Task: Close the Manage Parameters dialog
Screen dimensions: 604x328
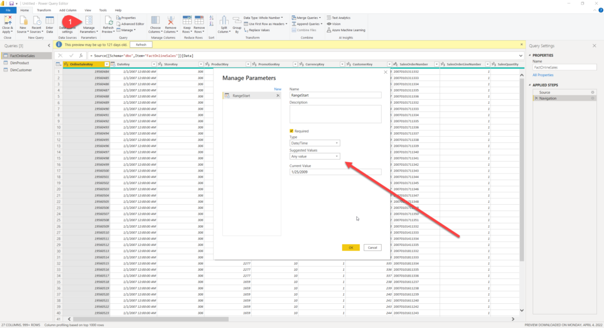Action: (x=386, y=72)
